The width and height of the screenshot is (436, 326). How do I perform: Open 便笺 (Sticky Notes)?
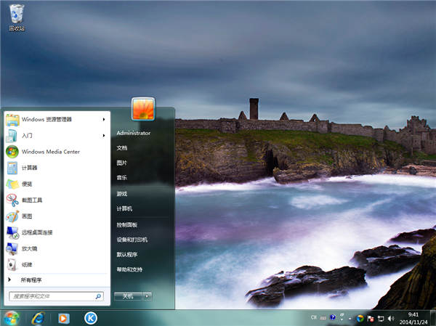(x=26, y=184)
